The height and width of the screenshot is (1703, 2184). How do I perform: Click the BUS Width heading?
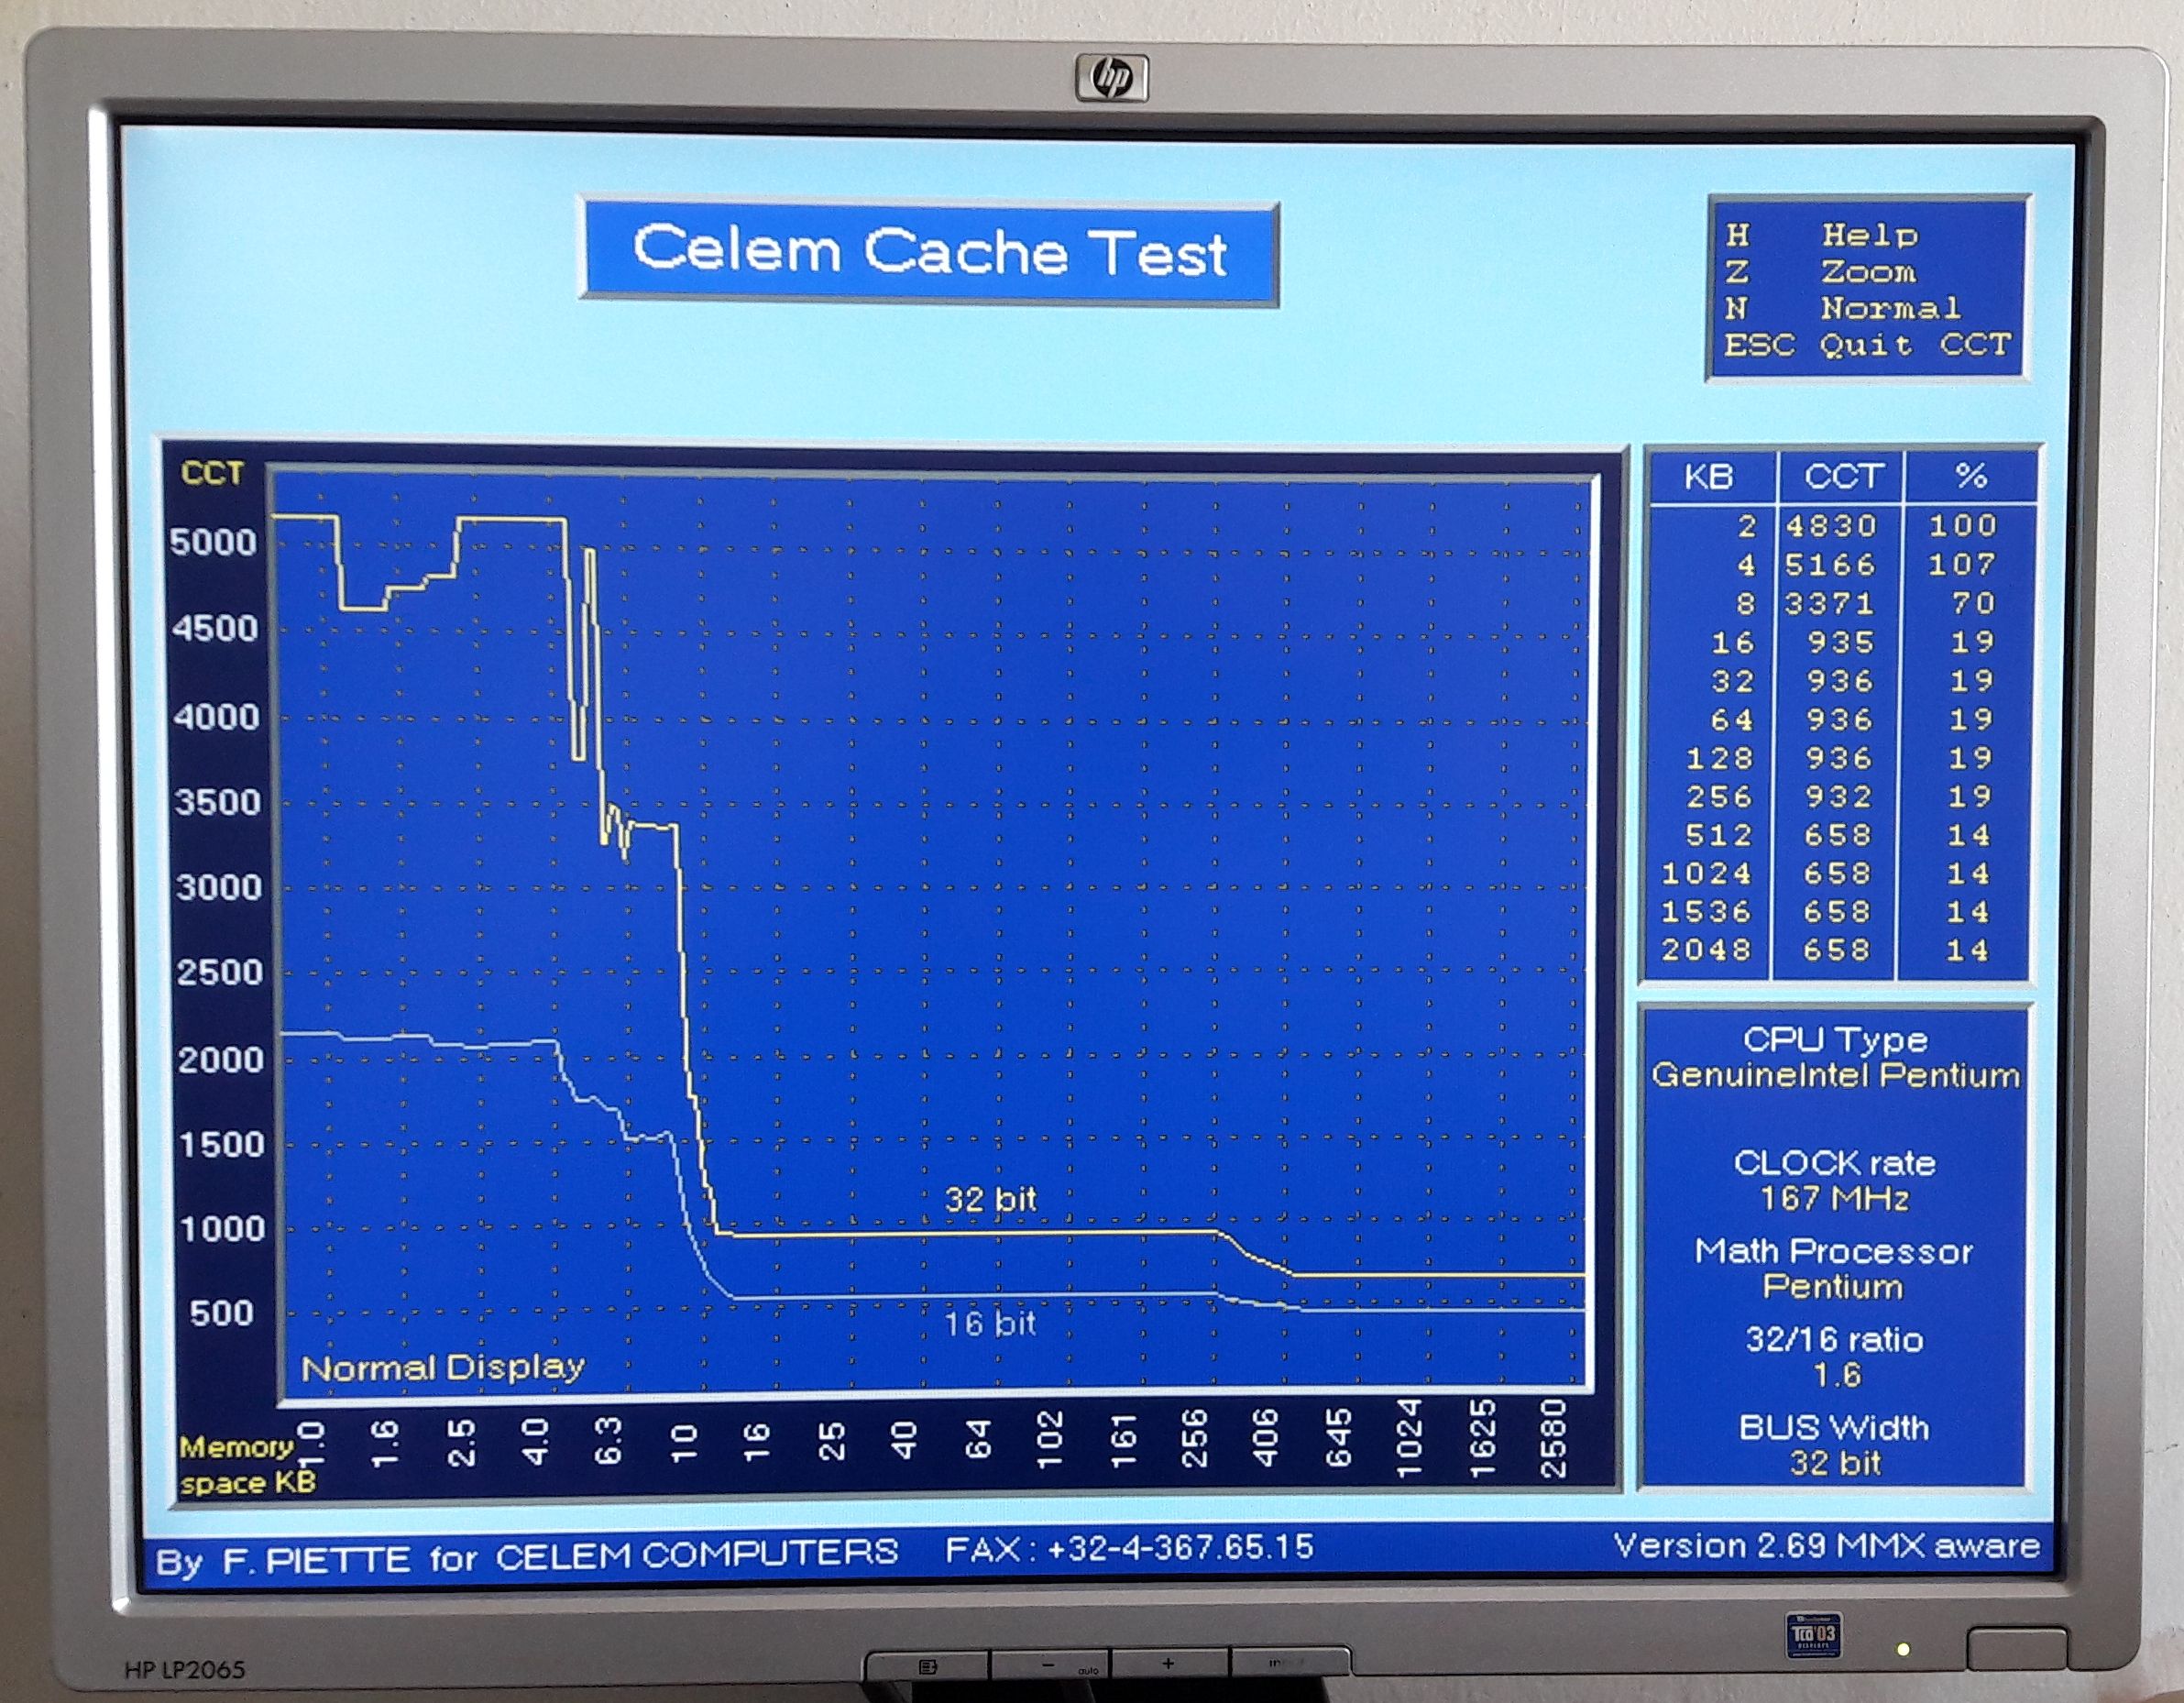coord(1834,1428)
